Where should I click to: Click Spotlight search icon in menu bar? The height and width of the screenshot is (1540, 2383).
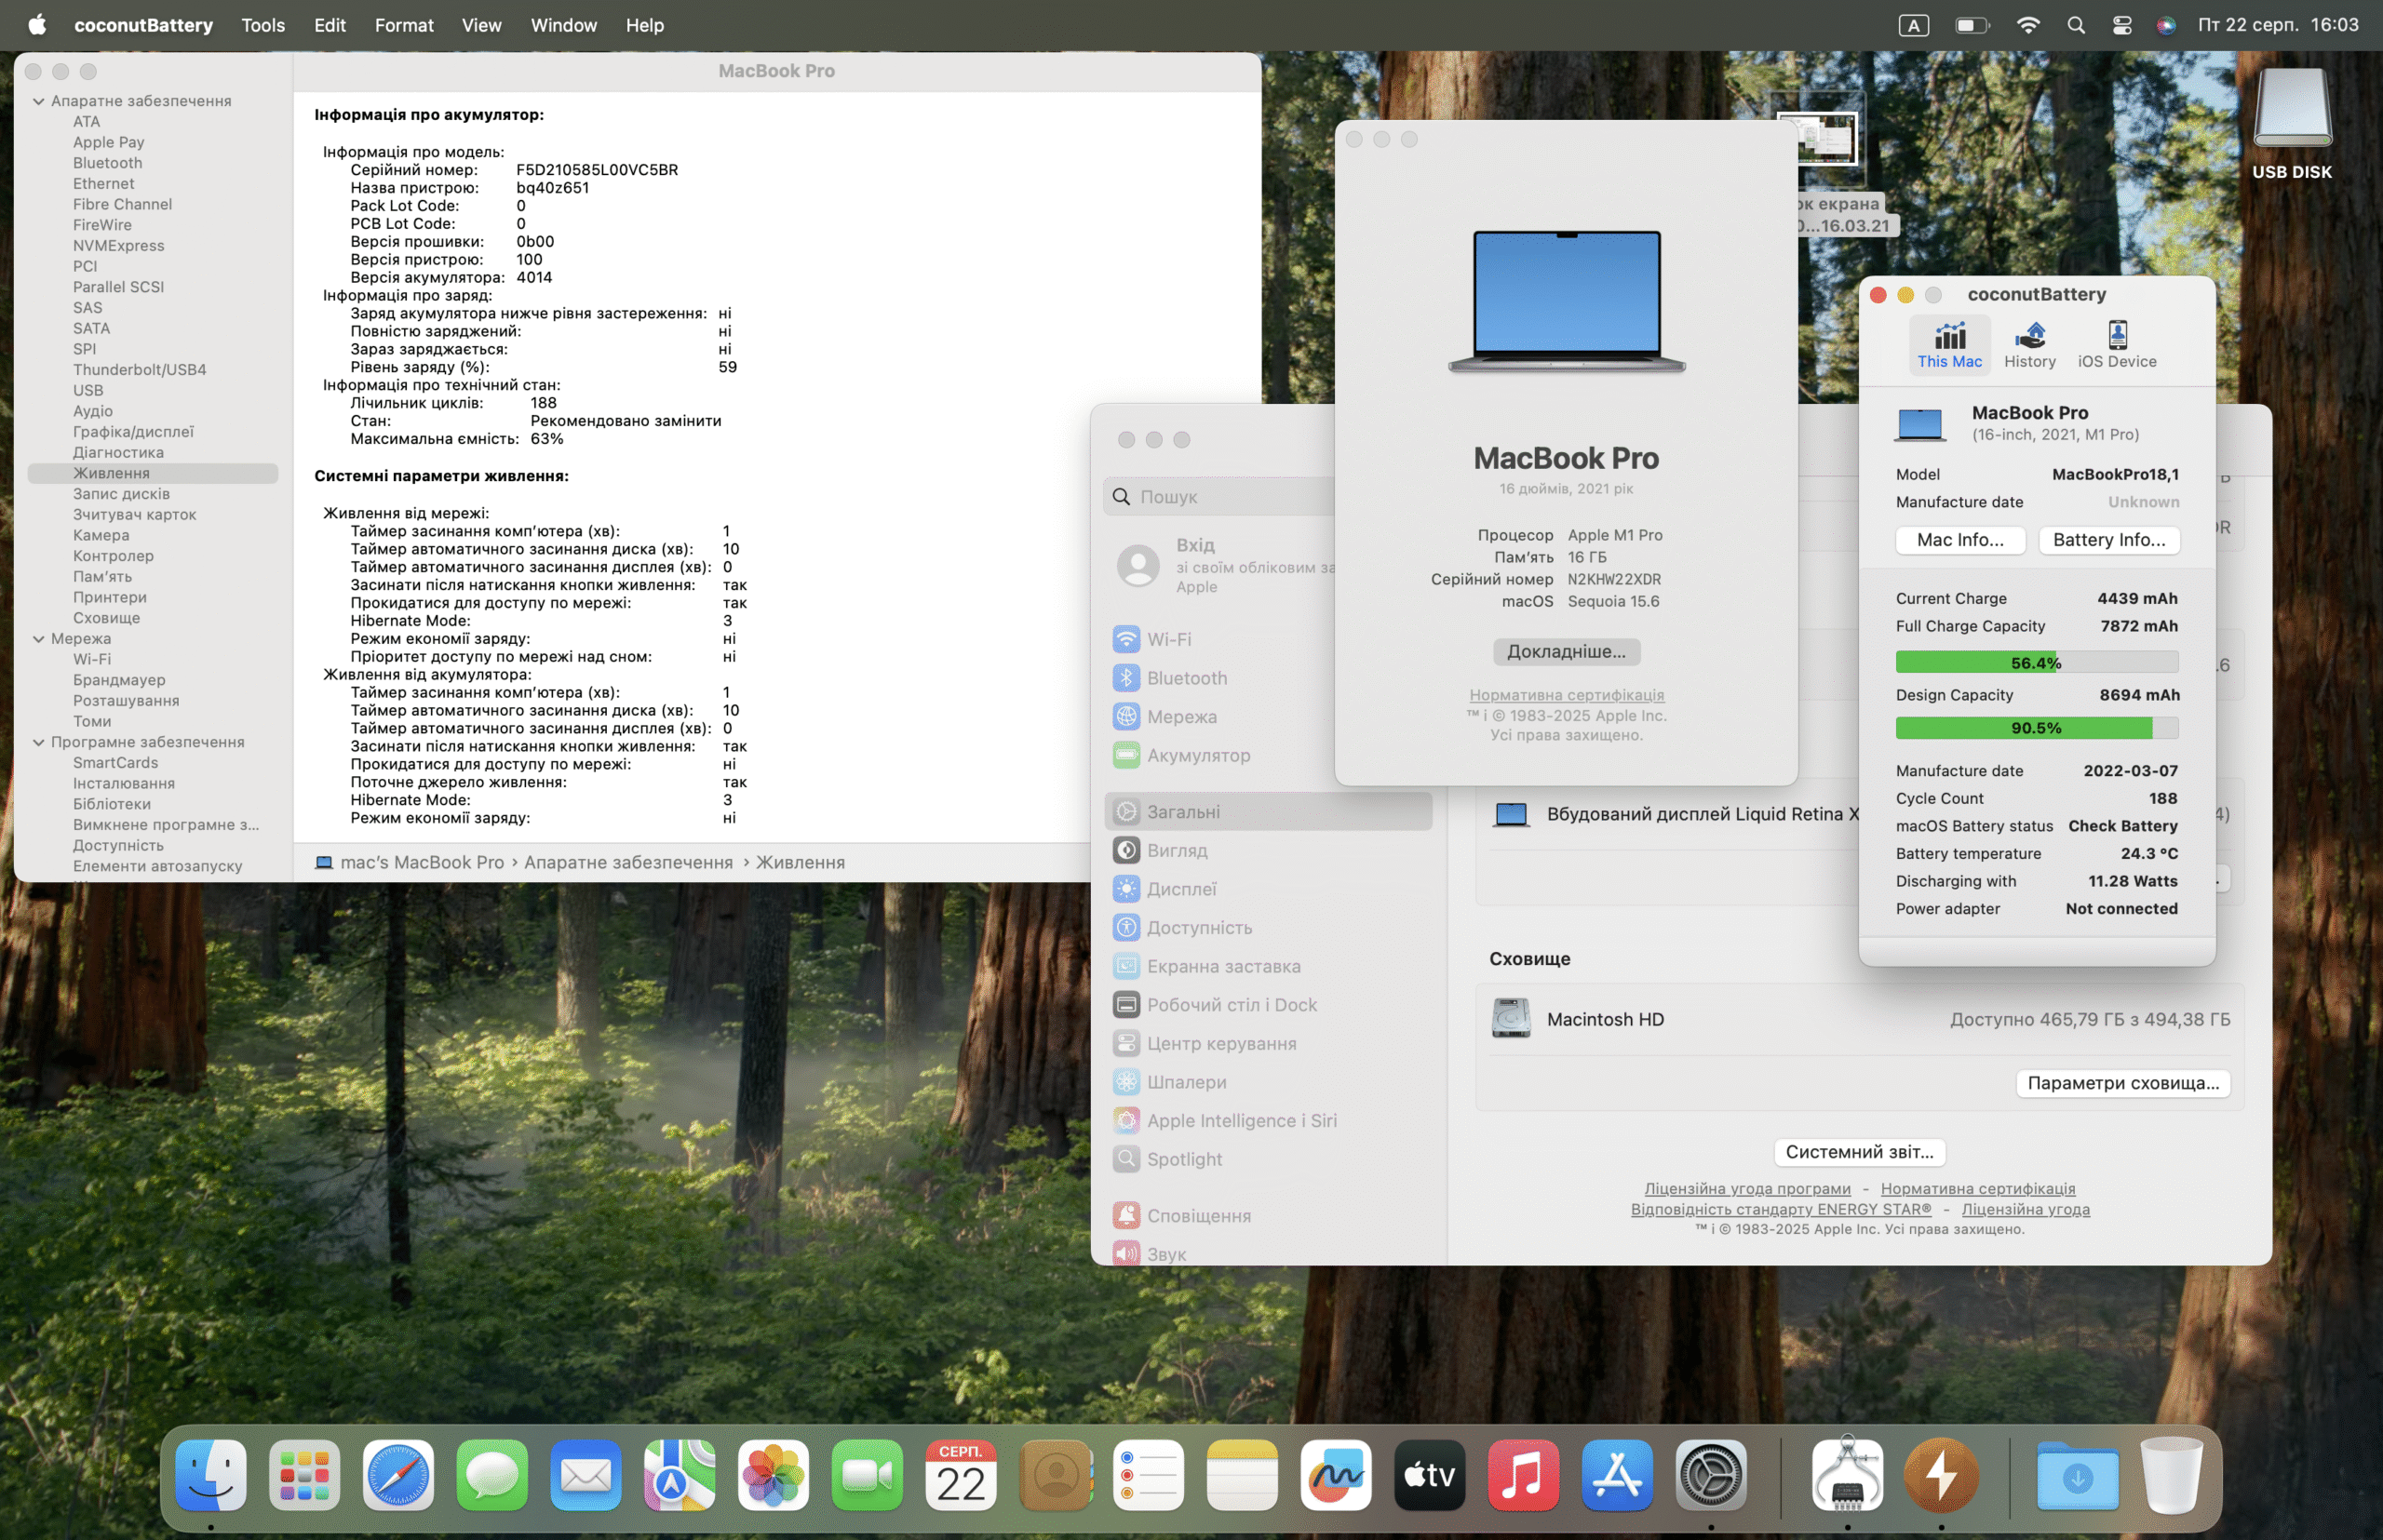[2076, 25]
